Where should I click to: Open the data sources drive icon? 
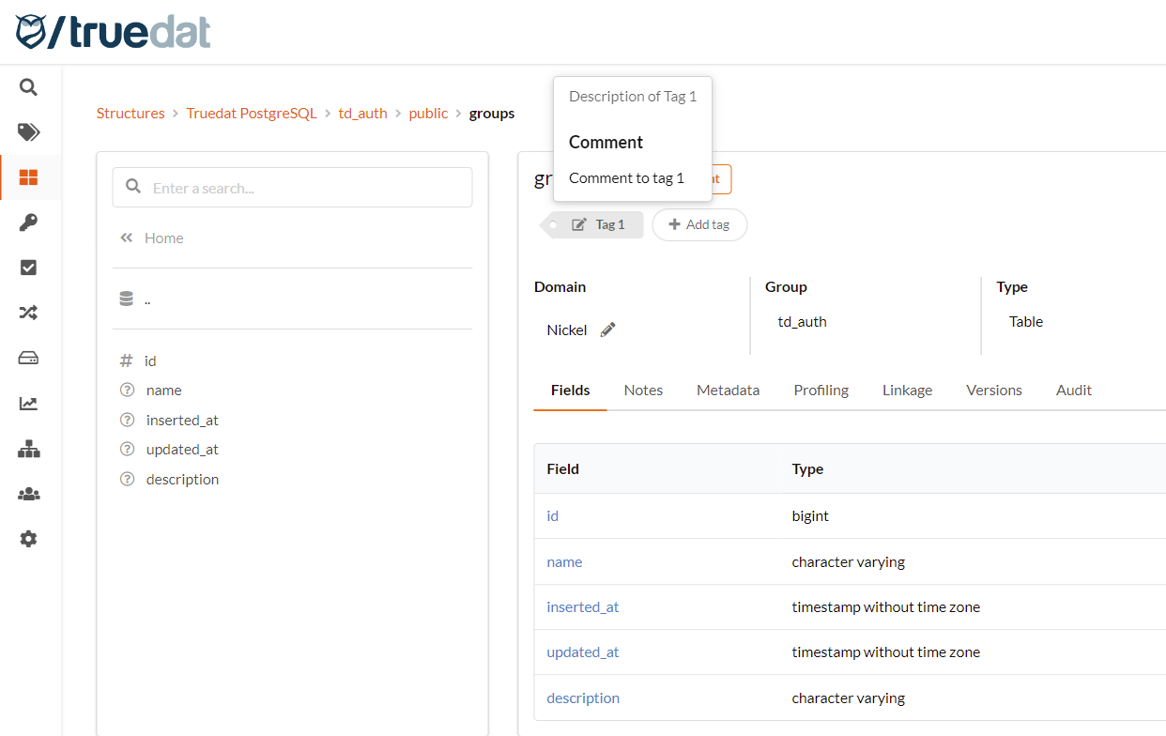click(29, 358)
